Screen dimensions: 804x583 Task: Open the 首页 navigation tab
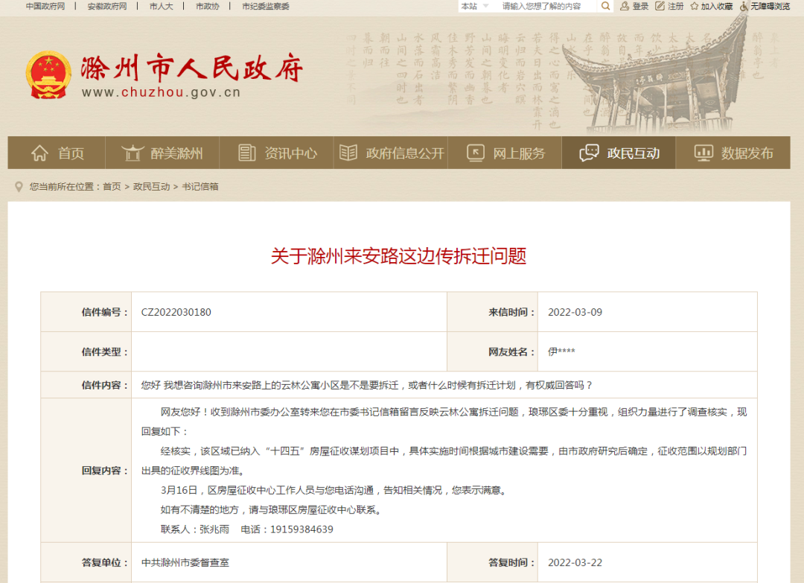coord(57,153)
